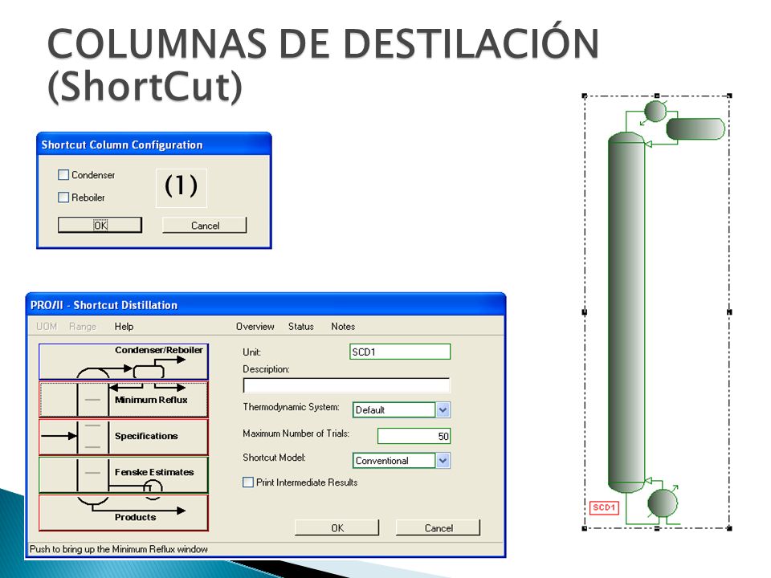Open the Specifications section

coord(124,437)
